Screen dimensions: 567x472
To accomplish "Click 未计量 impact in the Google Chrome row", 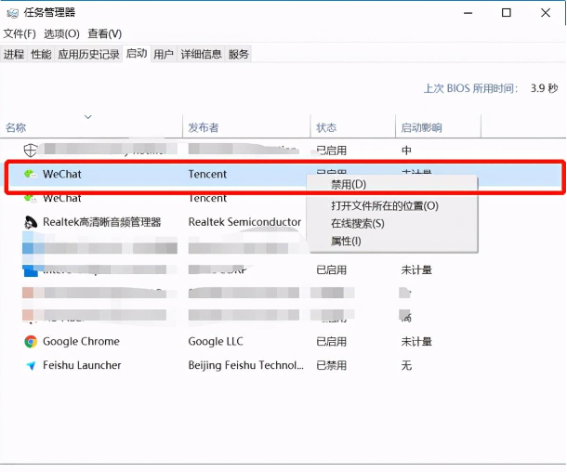I will (x=416, y=342).
